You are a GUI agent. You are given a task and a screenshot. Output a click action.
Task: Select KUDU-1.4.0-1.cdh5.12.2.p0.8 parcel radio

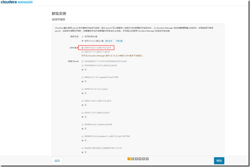(83, 101)
